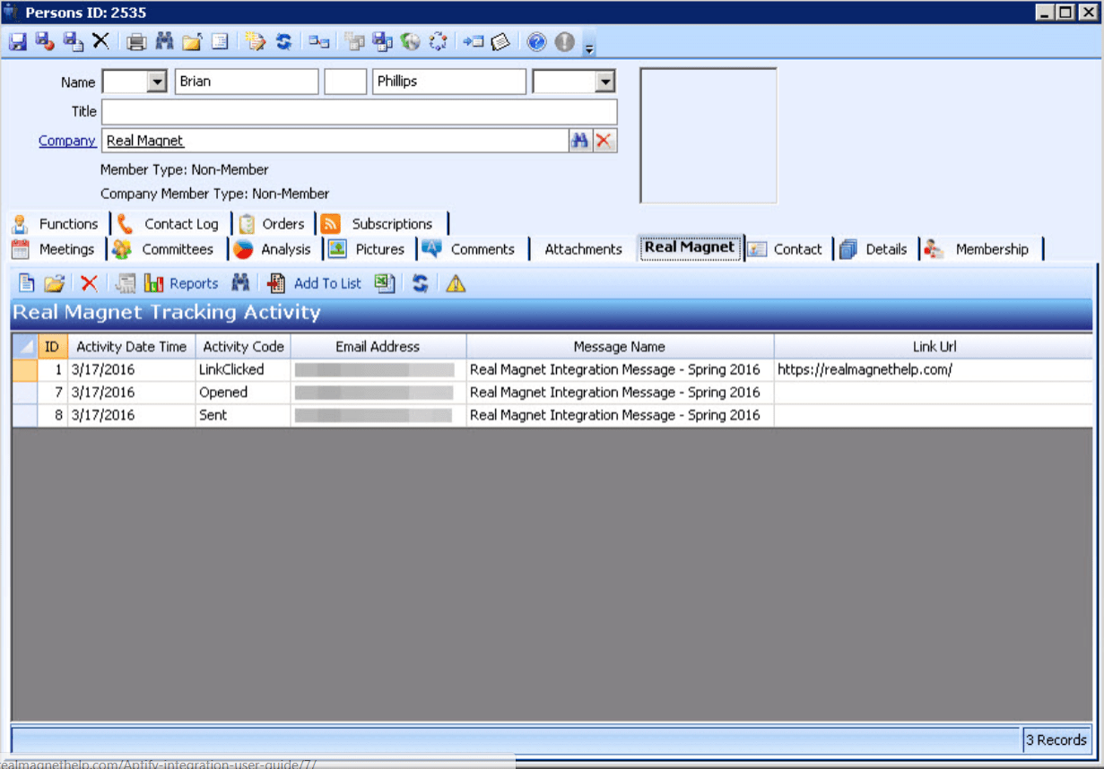This screenshot has width=1104, height=769.
Task: Open the Contact Log tab
Action: [x=170, y=224]
